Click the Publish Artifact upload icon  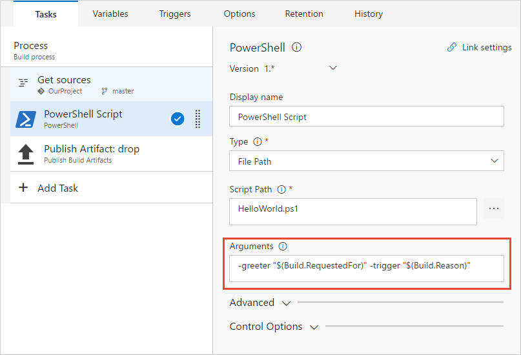click(x=26, y=154)
